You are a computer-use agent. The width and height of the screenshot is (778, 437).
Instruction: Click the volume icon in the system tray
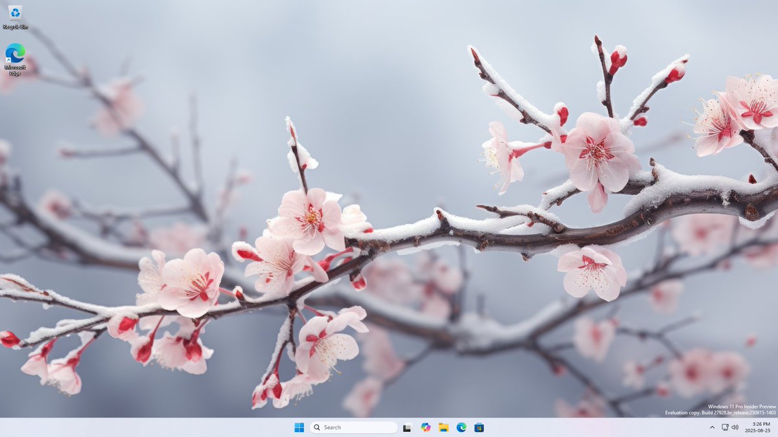(x=734, y=427)
